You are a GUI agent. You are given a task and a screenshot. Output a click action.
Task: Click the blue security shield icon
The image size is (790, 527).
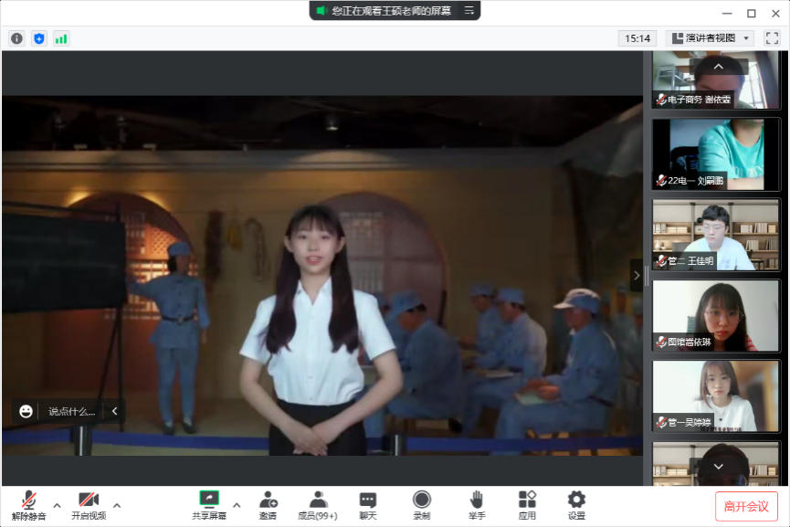(38, 38)
